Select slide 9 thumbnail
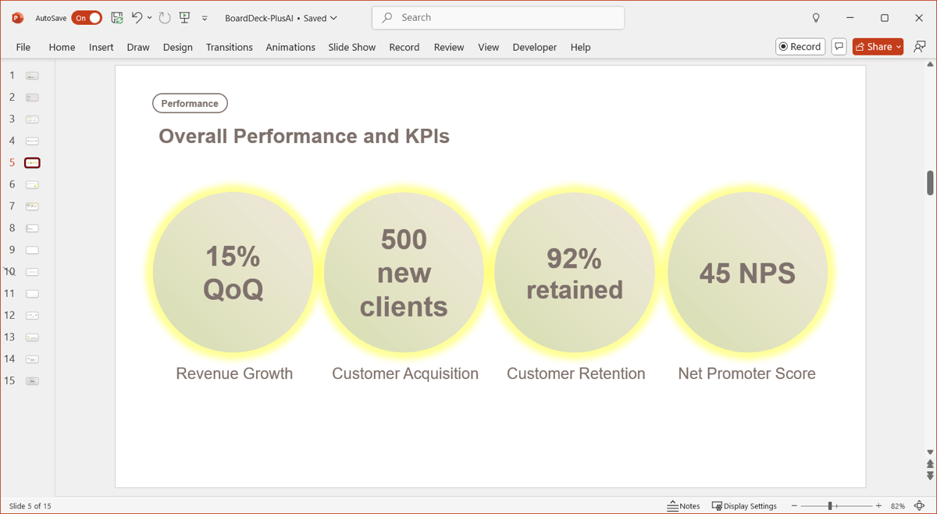Image resolution: width=937 pixels, height=514 pixels. coord(32,250)
